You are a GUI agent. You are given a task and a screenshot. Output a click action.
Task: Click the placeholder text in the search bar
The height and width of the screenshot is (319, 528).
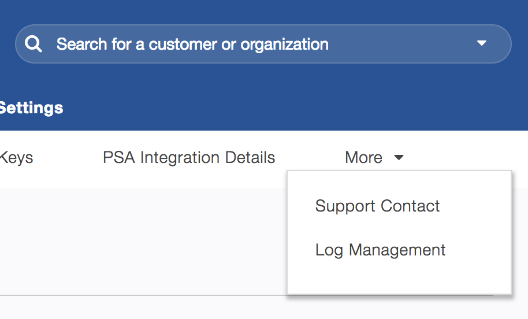tap(192, 44)
